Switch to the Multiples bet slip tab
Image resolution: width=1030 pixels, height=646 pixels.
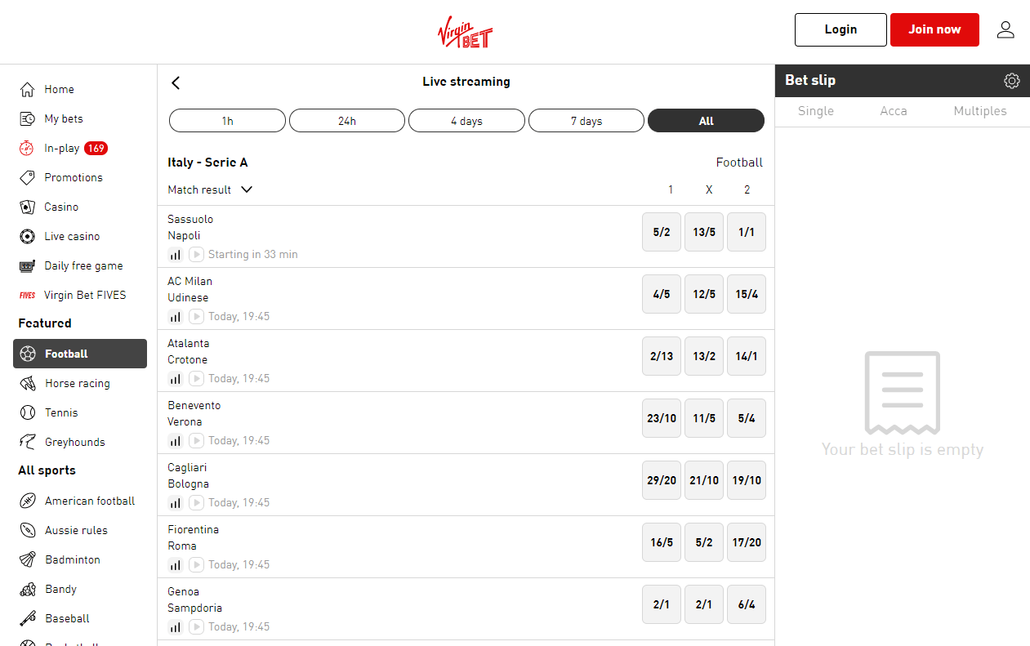tap(979, 111)
